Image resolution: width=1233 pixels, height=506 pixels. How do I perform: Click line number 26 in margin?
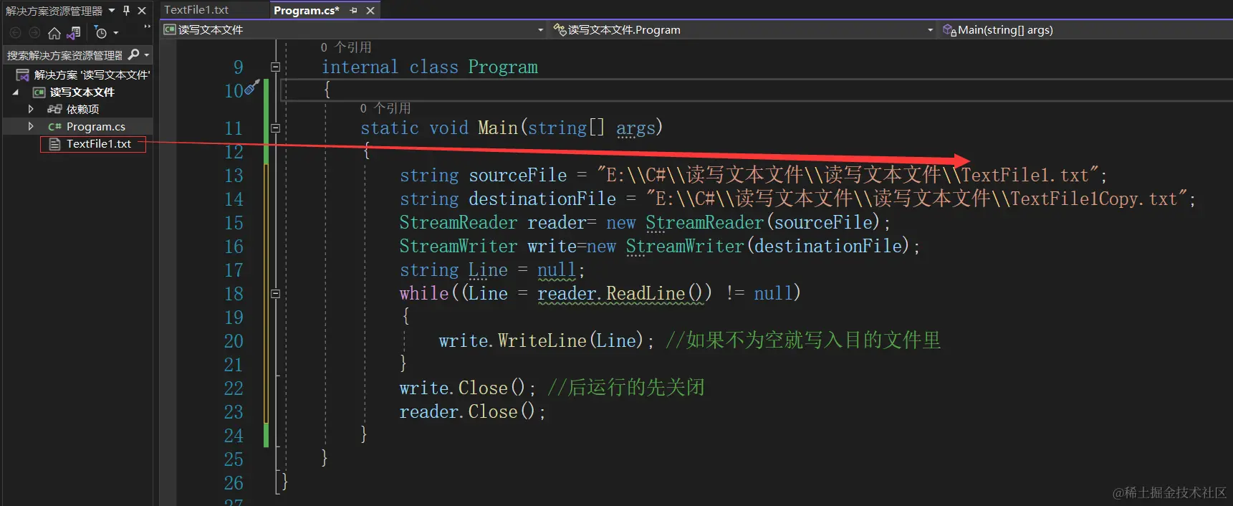point(234,483)
